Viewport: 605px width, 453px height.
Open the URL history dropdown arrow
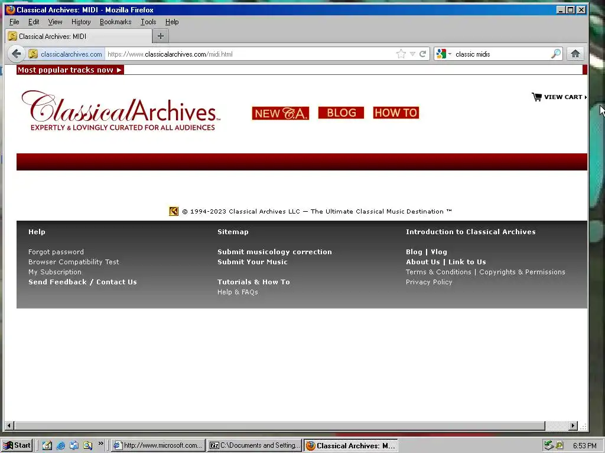coord(412,54)
